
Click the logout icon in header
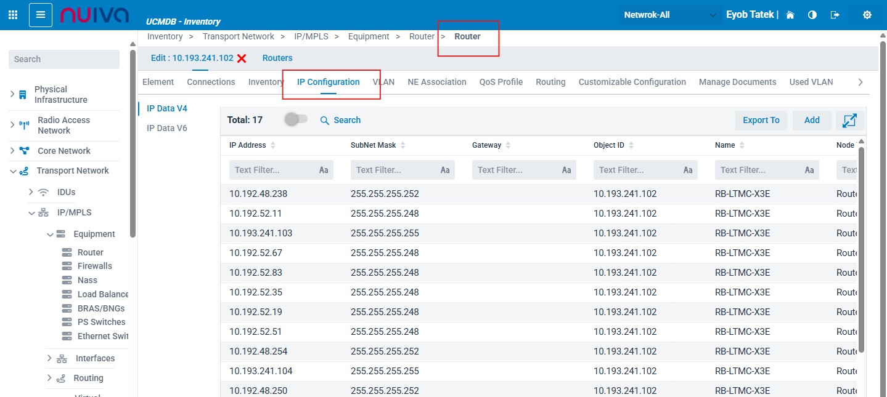coord(835,15)
